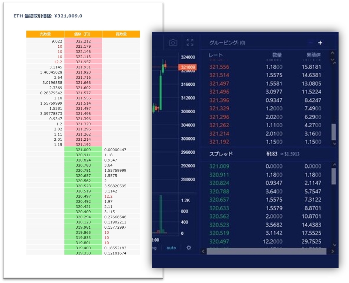Toggle the auto scaling option

click(171, 248)
